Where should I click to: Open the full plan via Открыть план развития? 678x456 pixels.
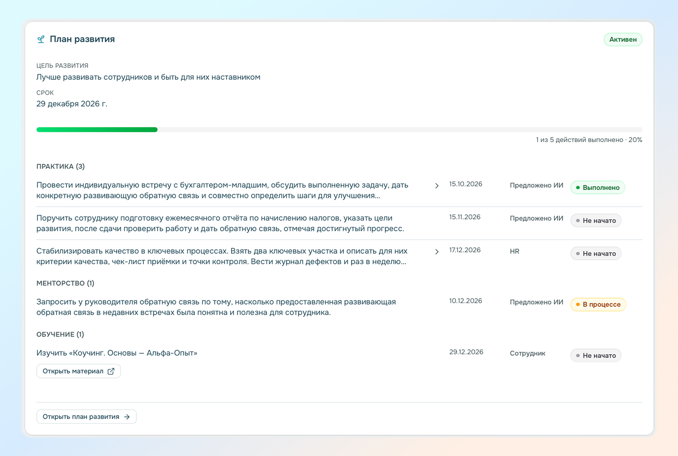tap(86, 417)
